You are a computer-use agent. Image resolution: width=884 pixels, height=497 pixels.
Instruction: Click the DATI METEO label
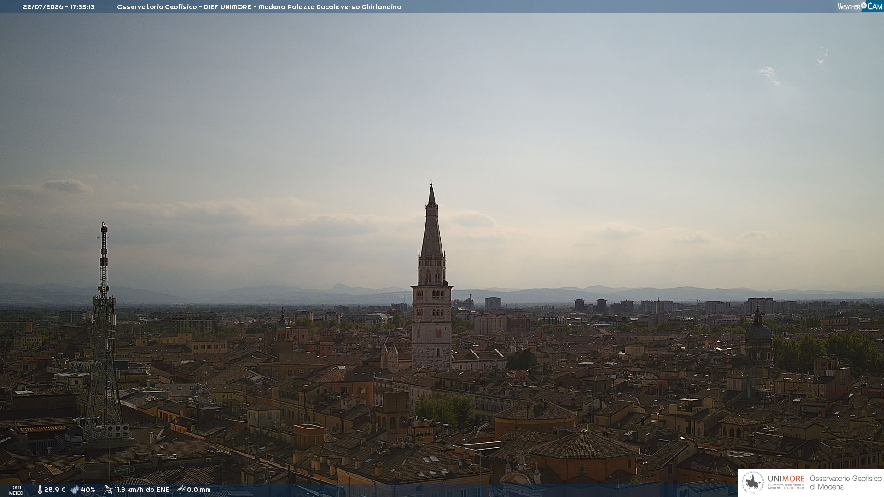point(16,491)
